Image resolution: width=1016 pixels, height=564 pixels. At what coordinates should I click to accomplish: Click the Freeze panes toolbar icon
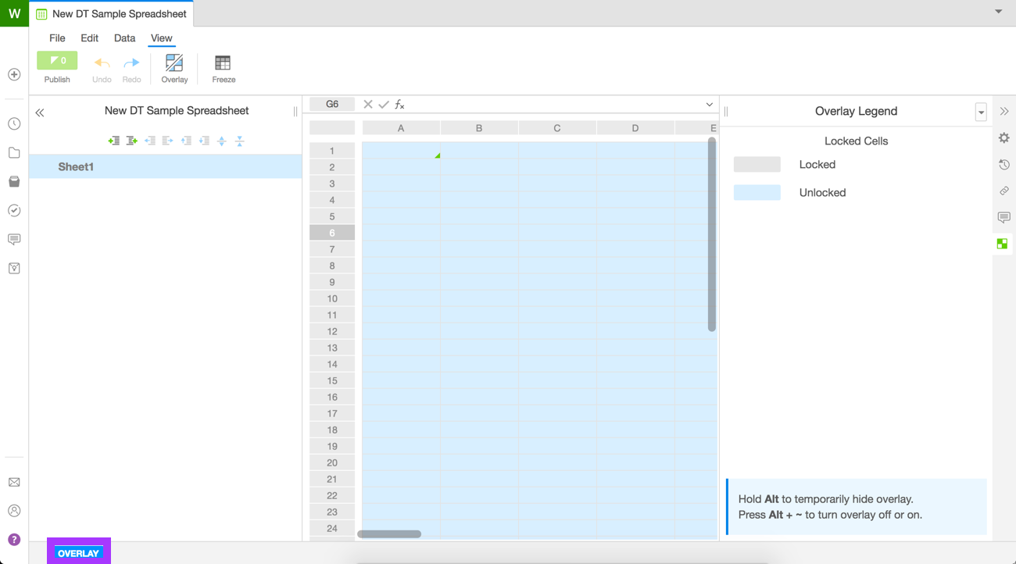click(223, 64)
